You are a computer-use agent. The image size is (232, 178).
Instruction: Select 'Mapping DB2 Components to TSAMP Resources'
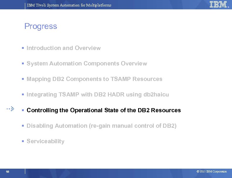(x=94, y=79)
